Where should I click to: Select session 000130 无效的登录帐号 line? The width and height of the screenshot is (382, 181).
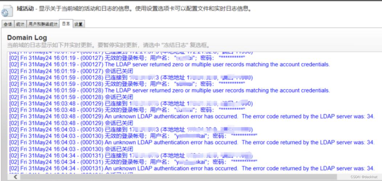(133, 136)
